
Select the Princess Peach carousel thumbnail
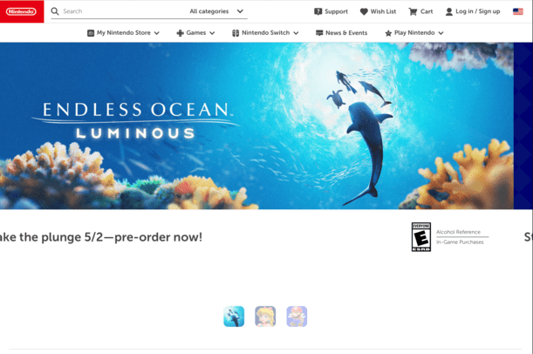pyautogui.click(x=265, y=317)
